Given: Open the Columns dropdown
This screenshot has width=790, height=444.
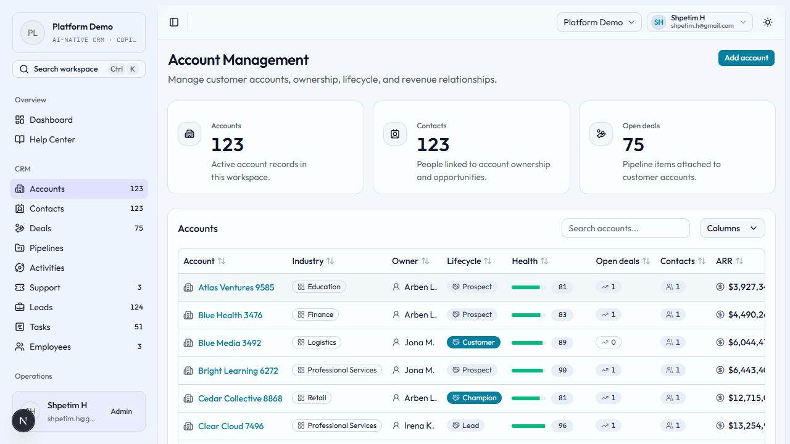Looking at the screenshot, I should [732, 228].
